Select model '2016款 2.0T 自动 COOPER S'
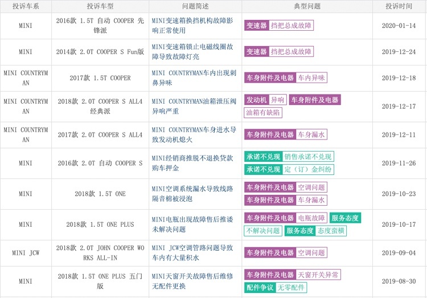Image resolution: width=427 pixels, height=298 pixels. 100,163
